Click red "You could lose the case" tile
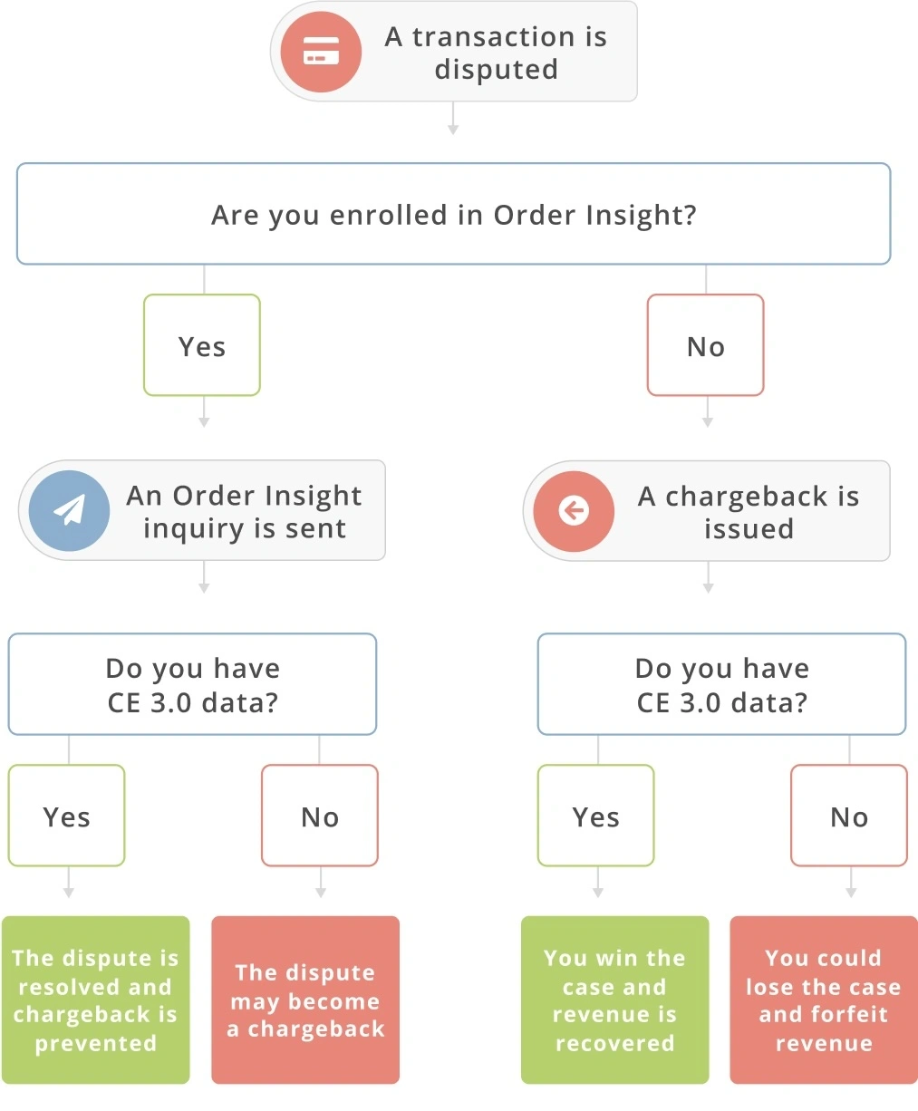Image resolution: width=918 pixels, height=1111 pixels. (x=823, y=1000)
